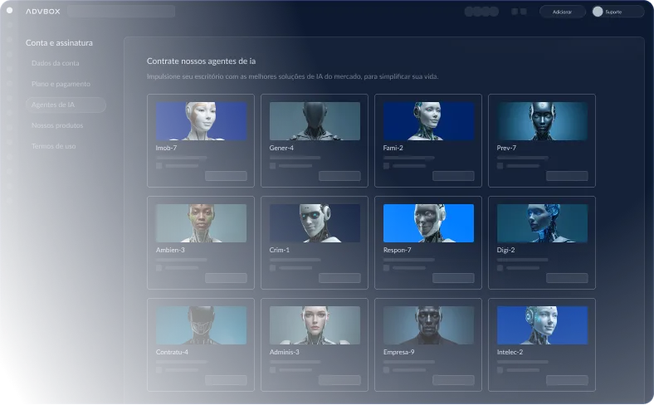
Task: Click the Gener-4 name label
Action: tap(281, 148)
